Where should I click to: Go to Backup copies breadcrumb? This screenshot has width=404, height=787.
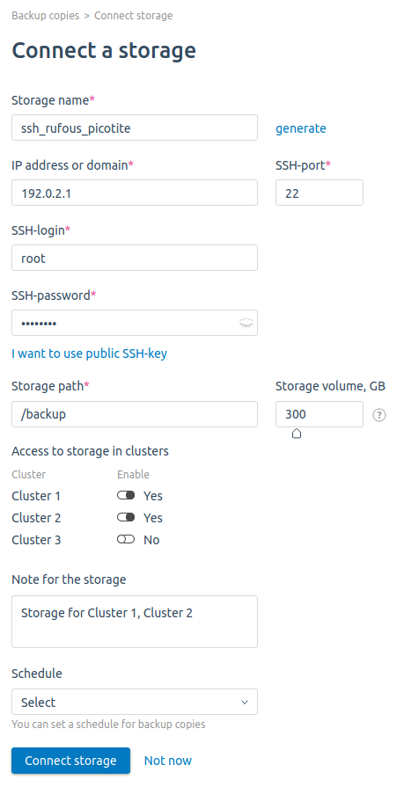pos(45,16)
